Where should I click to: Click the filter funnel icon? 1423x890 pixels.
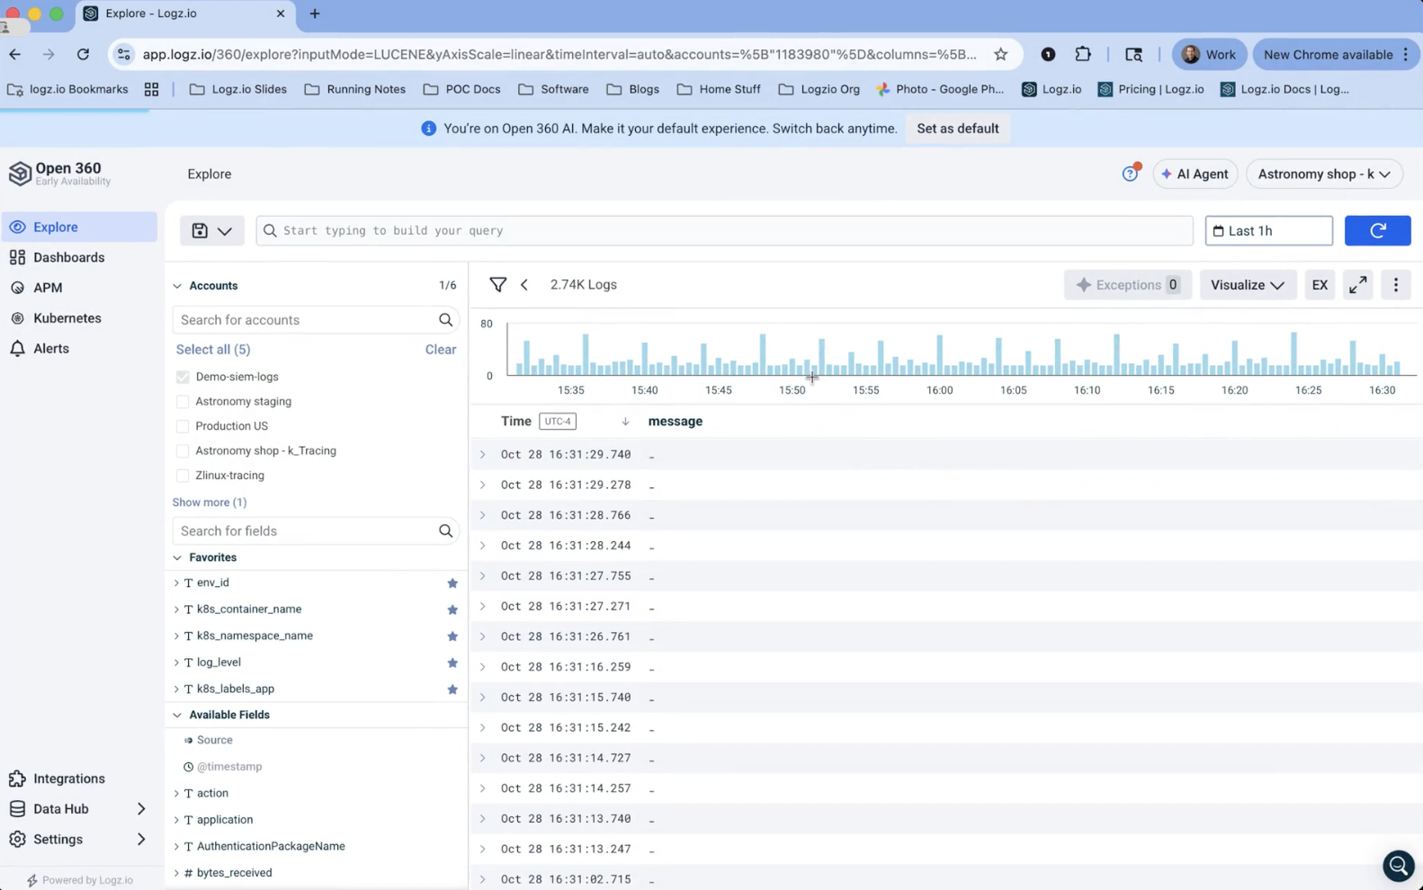tap(497, 285)
